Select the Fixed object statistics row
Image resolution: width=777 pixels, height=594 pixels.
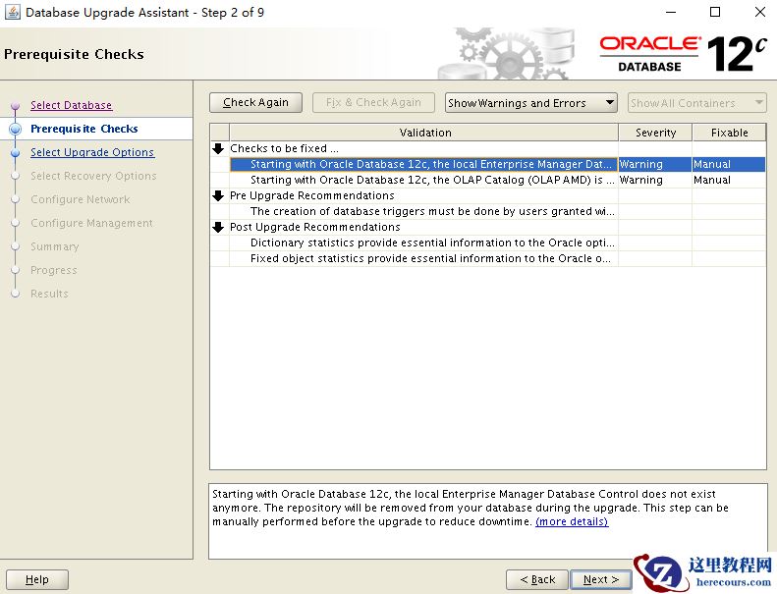(488, 258)
